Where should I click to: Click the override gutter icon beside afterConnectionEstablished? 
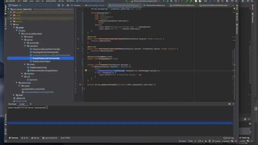(78, 39)
